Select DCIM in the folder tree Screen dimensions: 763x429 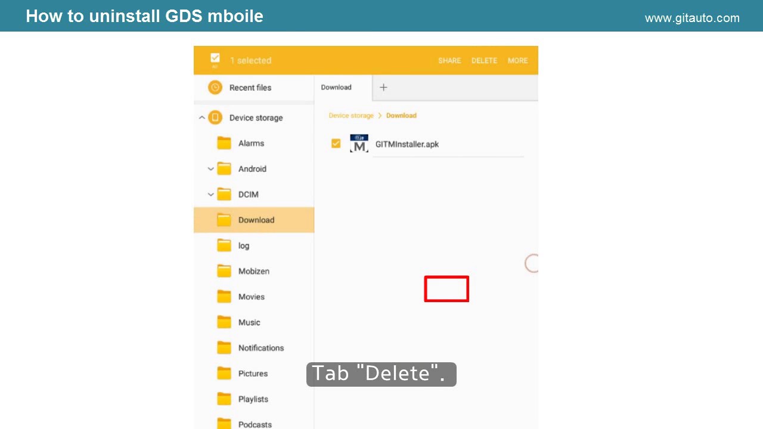click(x=249, y=195)
